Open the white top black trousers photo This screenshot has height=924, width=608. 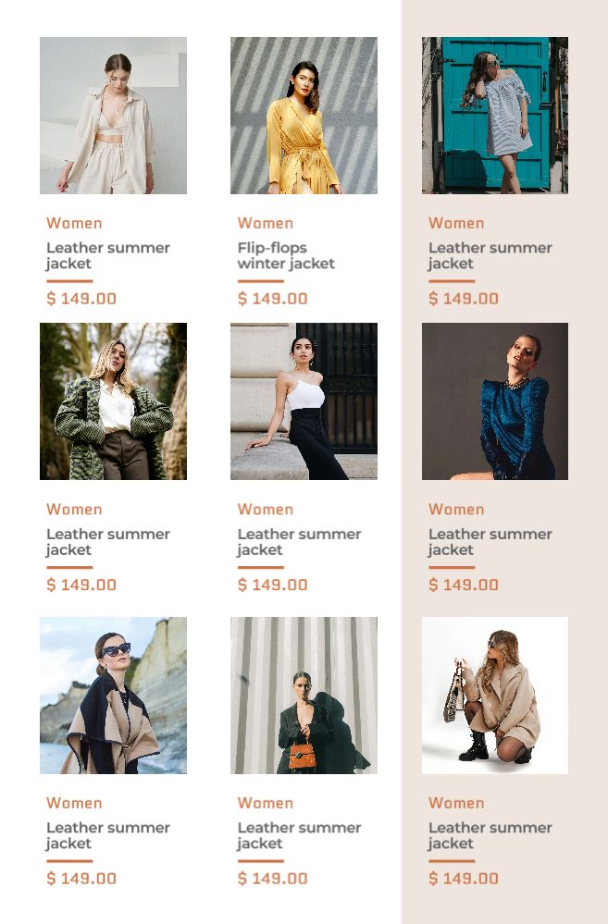point(304,401)
